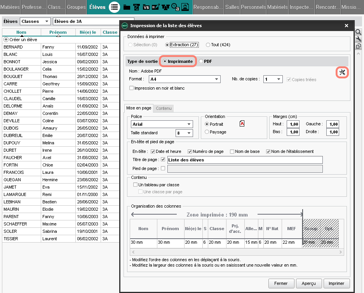The height and width of the screenshot is (293, 364).
Task: Select the Tout (424) radio option
Action: click(218, 45)
